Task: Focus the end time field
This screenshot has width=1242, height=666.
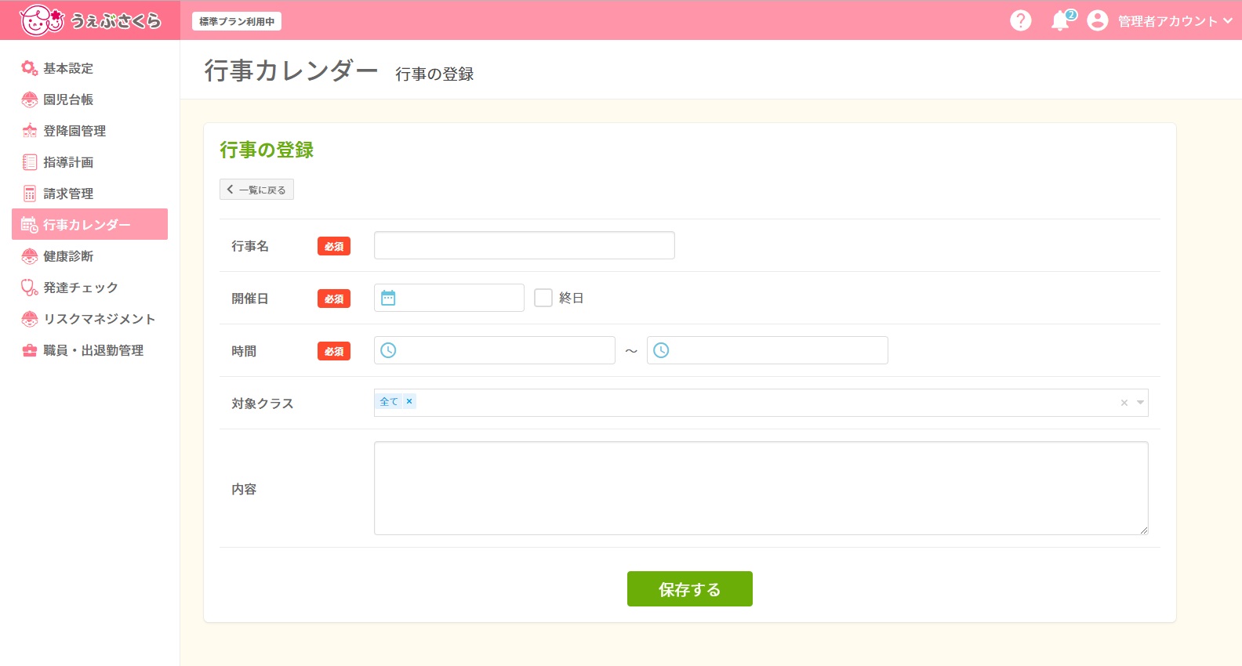Action: [768, 350]
